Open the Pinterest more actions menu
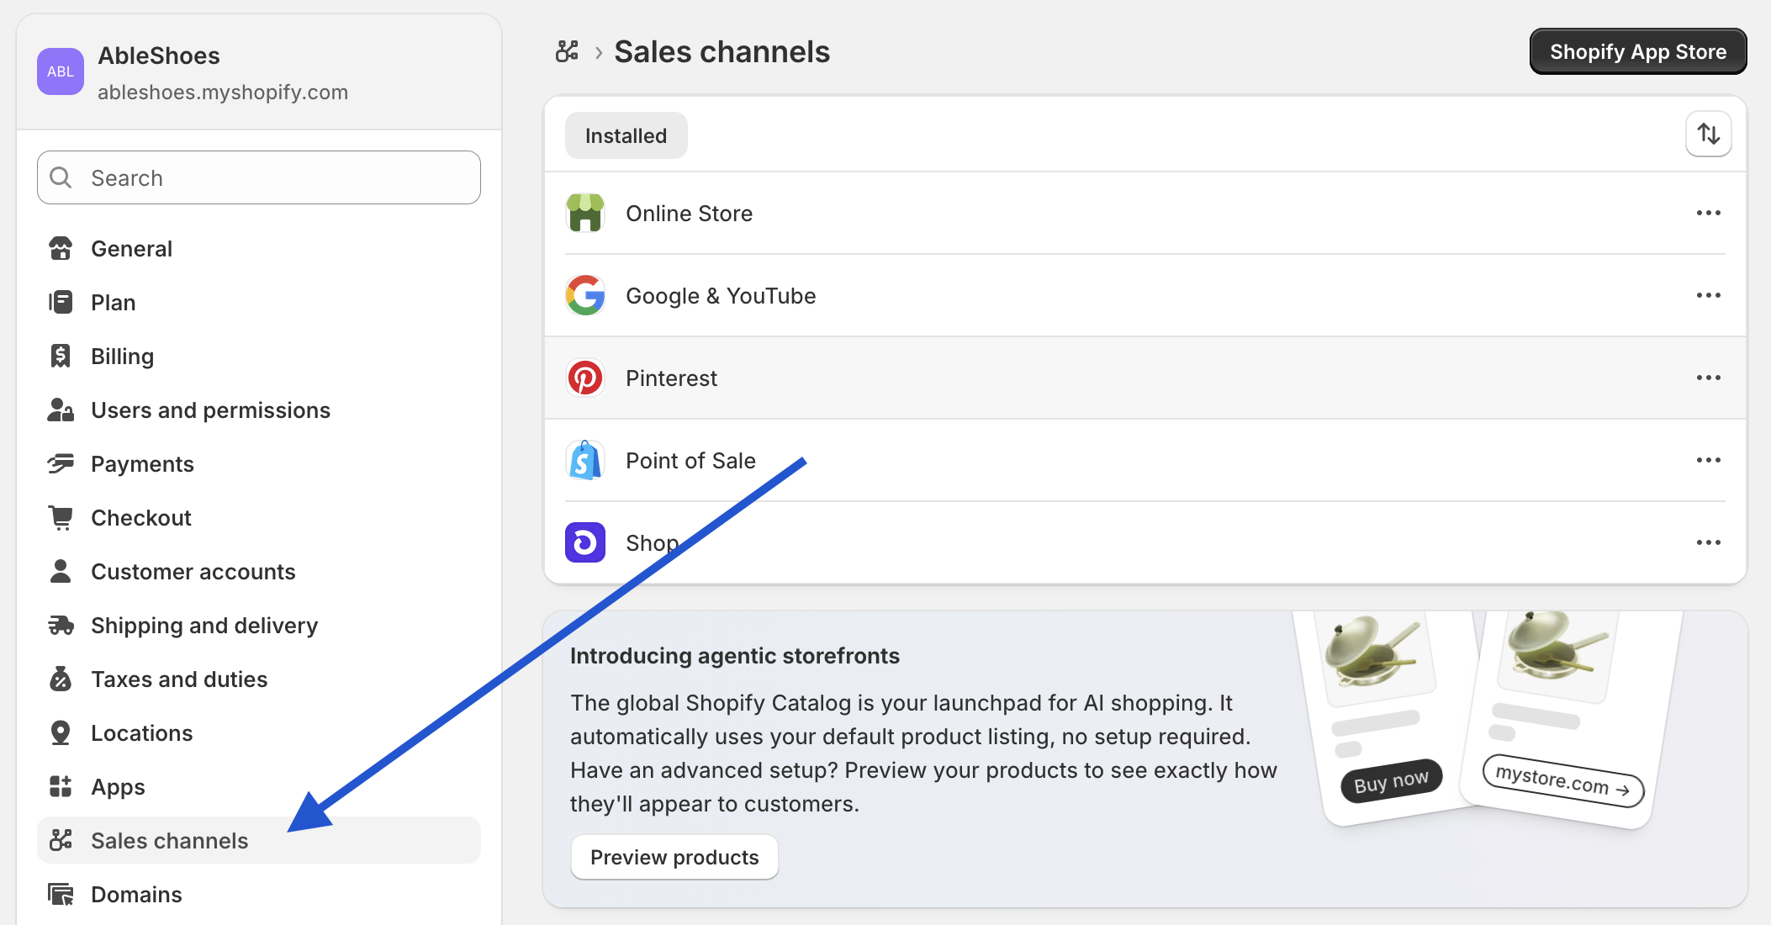This screenshot has width=1771, height=925. pos(1708,378)
